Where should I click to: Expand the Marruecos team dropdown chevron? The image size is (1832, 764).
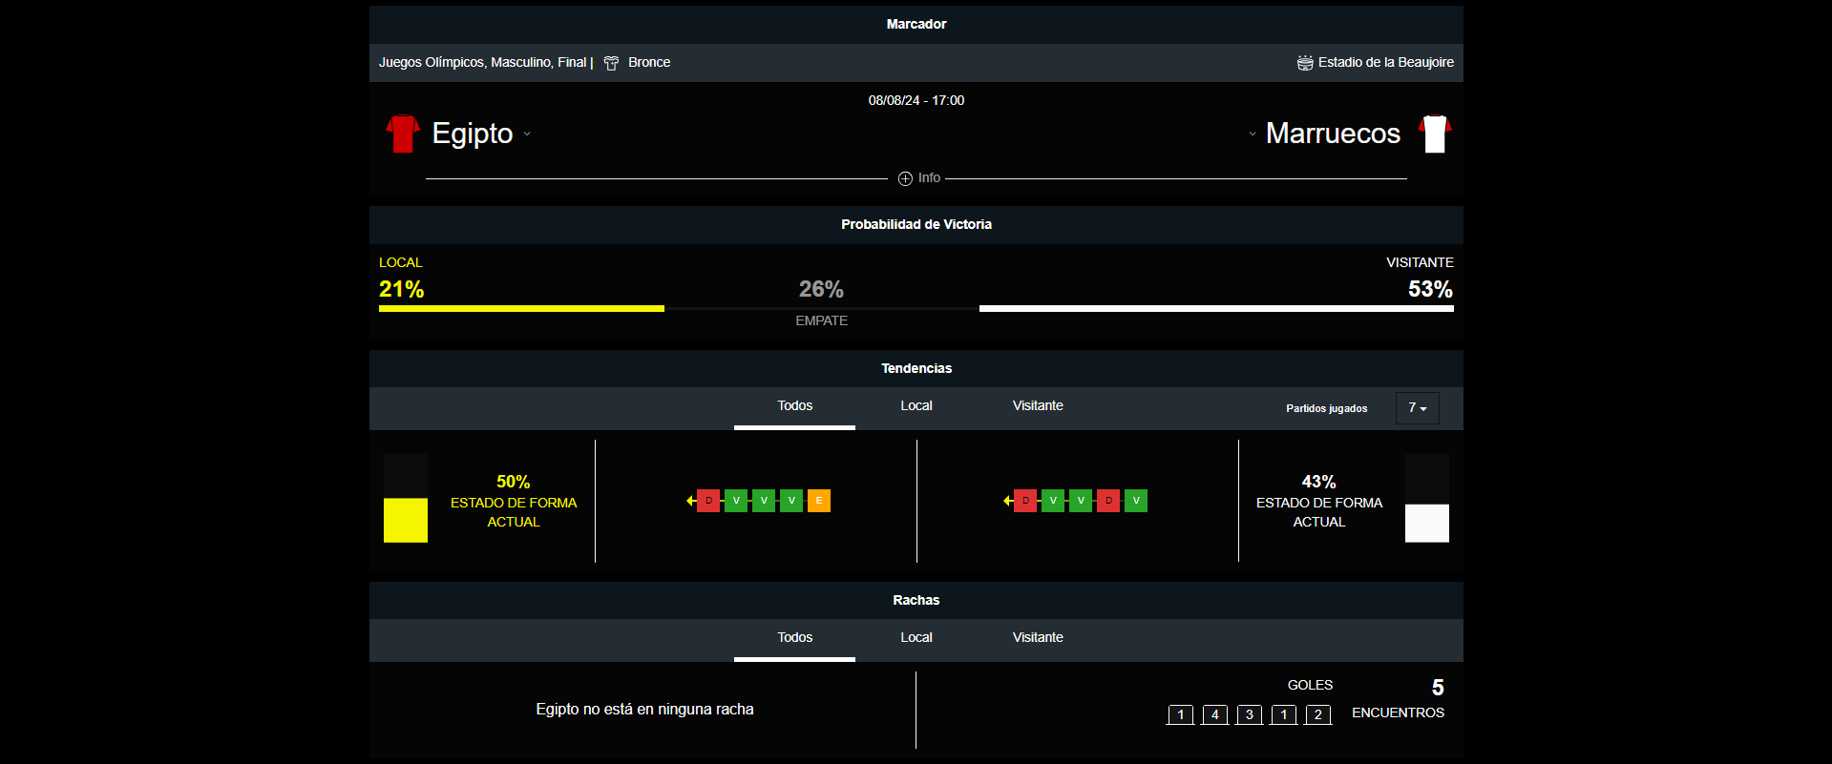pos(1252,134)
